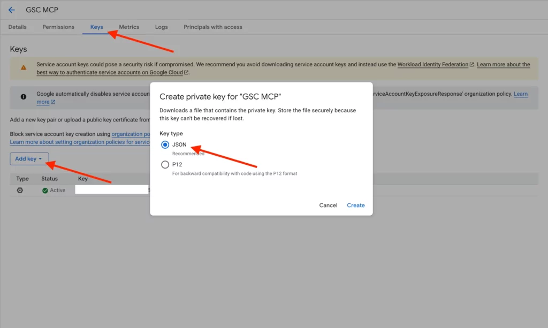Cancel the Create private key dialog
This screenshot has height=328, width=548.
[328, 205]
